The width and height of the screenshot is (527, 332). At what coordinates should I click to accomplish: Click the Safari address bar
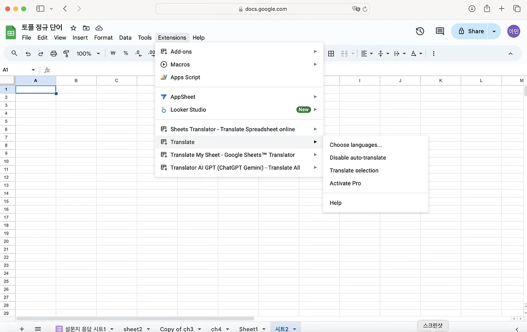tap(263, 9)
